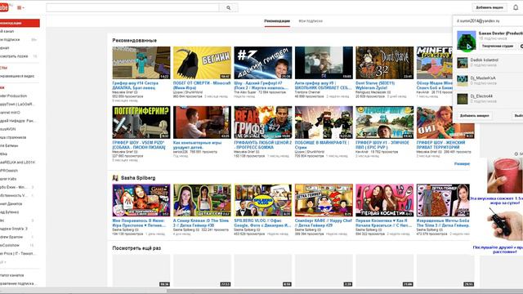Open the Первая косметика thumbnail
This screenshot has height=294, width=523.
pos(384,200)
